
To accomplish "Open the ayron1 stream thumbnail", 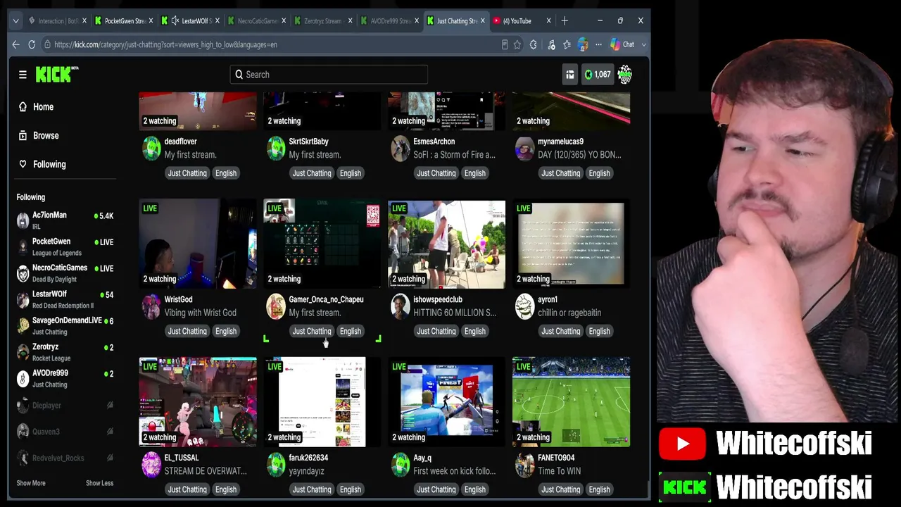I will point(571,244).
